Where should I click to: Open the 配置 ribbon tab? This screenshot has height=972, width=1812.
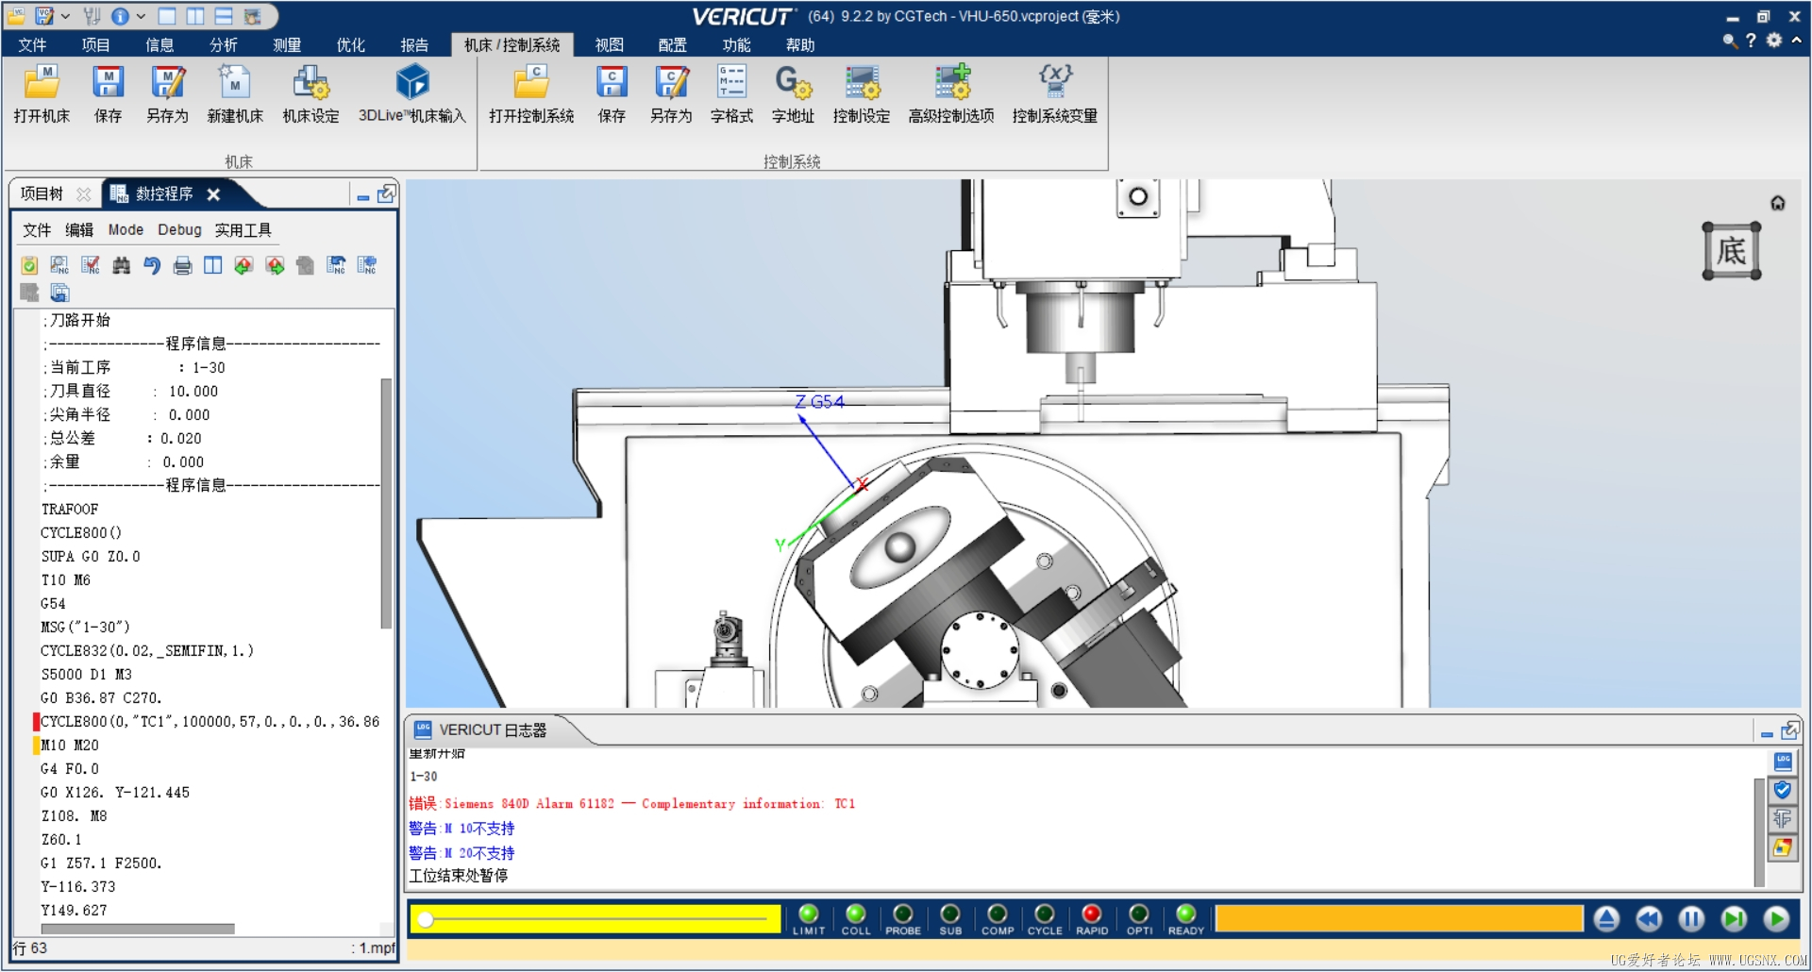point(673,44)
